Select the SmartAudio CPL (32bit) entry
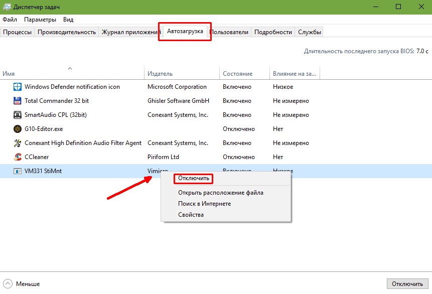Screen dimensions: 432x294 (56, 115)
